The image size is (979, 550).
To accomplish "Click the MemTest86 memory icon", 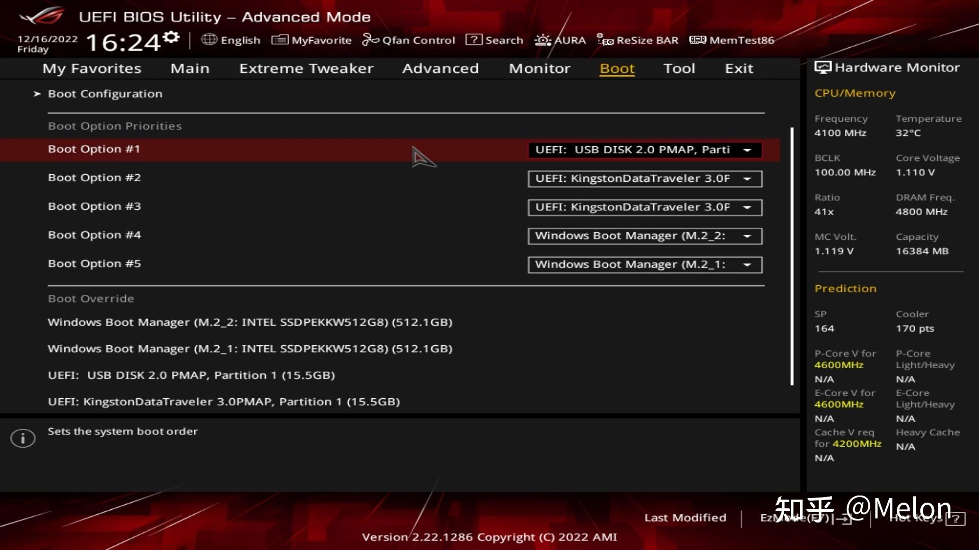I will coord(698,40).
